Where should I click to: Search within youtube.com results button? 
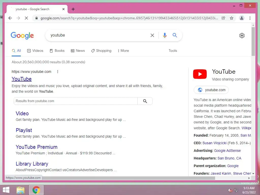[x=145, y=101]
